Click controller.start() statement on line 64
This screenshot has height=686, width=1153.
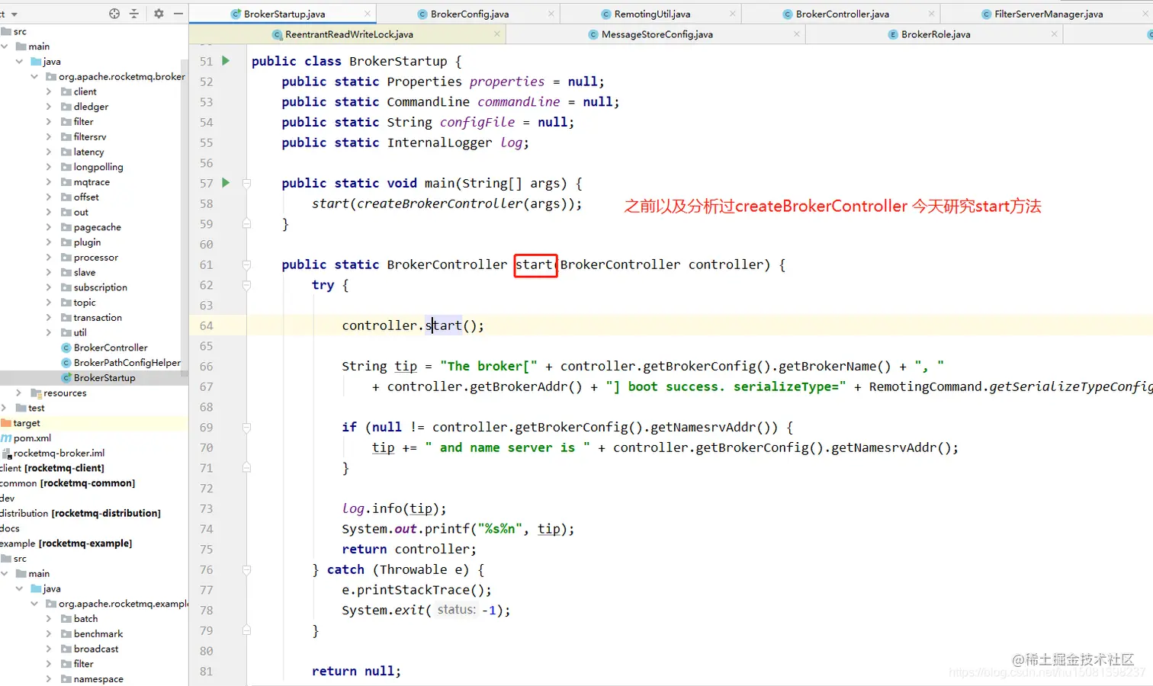[x=413, y=325]
